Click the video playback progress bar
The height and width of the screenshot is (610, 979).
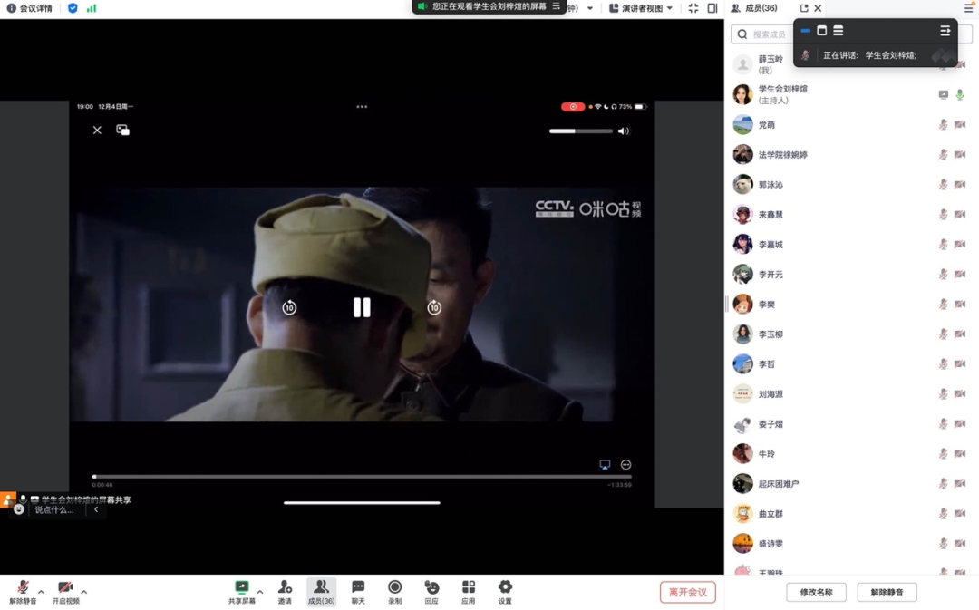coord(362,476)
